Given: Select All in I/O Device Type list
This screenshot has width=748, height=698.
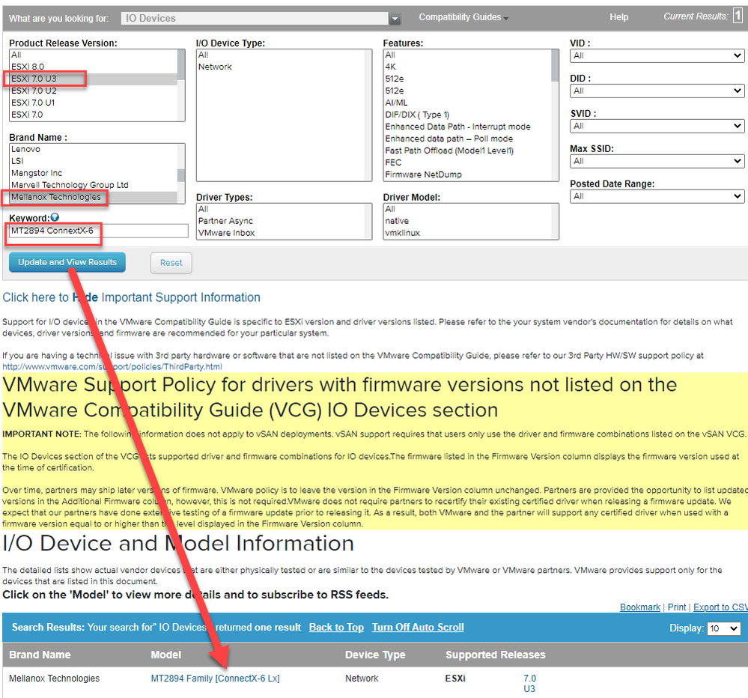Looking at the screenshot, I should coord(281,55).
